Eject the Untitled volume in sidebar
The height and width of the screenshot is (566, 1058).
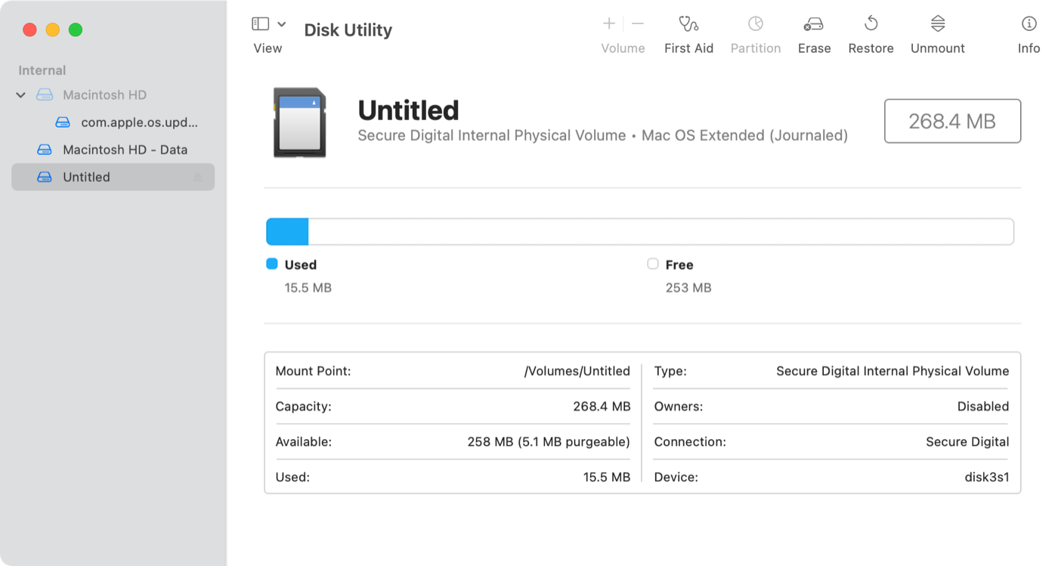[x=198, y=177]
